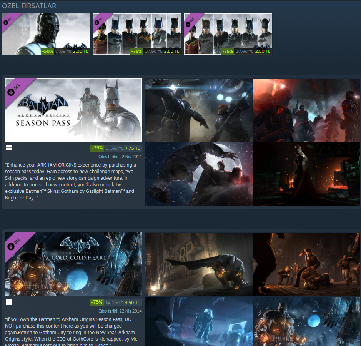Viewport: 361px width, 346px height.
Task: Click the ÖZEL FIRSATLAR heading
Action: point(29,6)
